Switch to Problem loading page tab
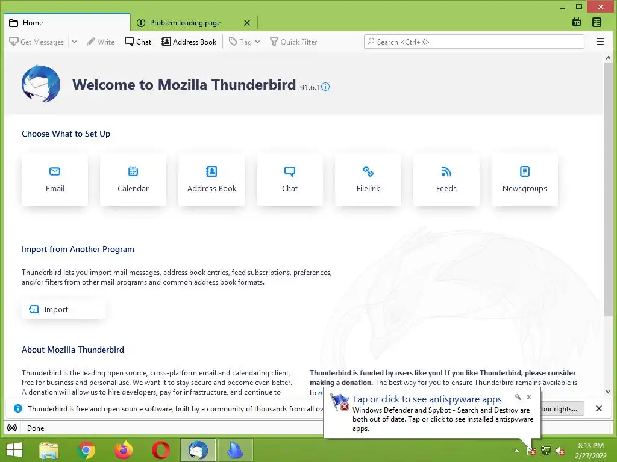The width and height of the screenshot is (617, 462). point(185,23)
